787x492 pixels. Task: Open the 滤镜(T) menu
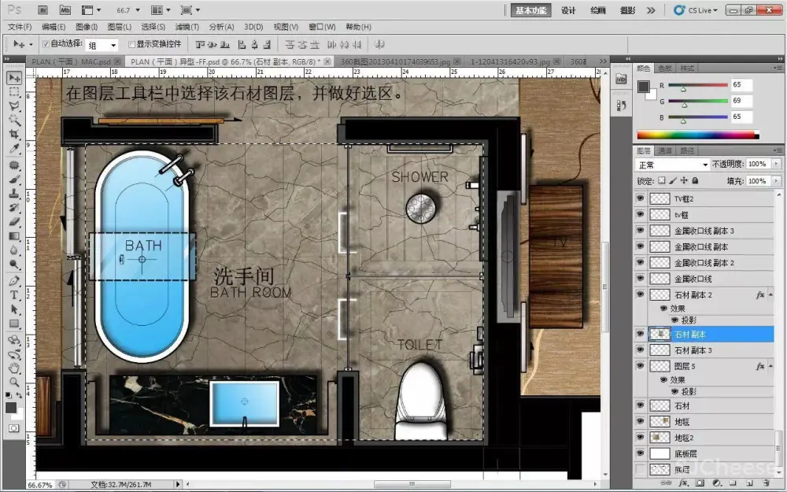click(x=189, y=27)
